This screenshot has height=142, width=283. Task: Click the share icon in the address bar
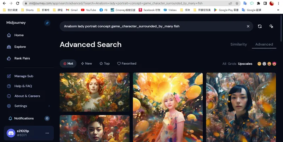click(x=230, y=3)
